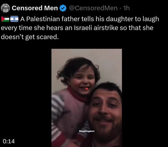Click the Palestinian flag emoji

(5, 19)
